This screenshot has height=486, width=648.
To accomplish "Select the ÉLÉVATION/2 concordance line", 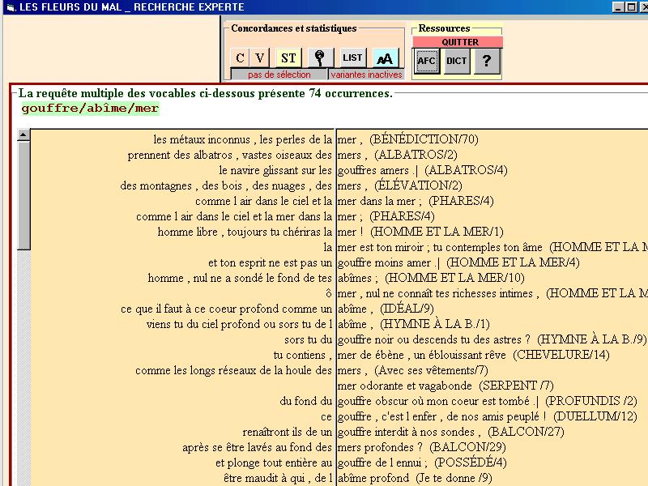I will click(400, 185).
